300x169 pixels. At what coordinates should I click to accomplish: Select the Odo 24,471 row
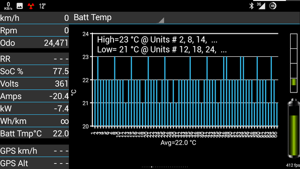pos(34,43)
